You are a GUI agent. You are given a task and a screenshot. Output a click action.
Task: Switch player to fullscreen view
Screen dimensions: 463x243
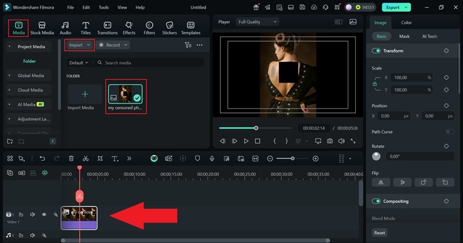(353, 141)
